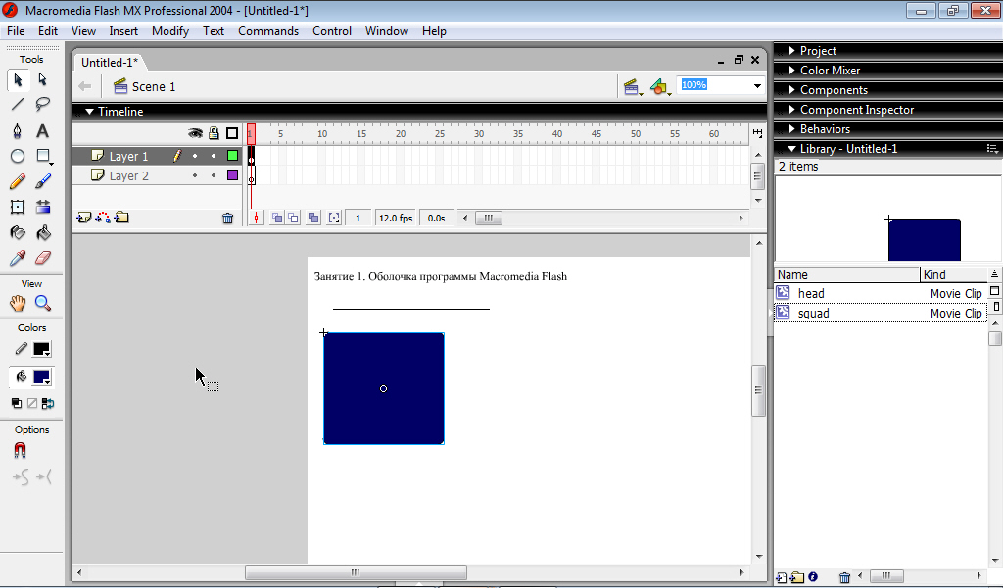Expand the Project panel
The image size is (1003, 588).
click(x=791, y=51)
